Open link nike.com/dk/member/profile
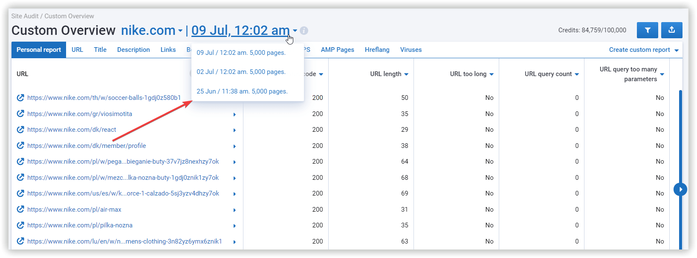The image size is (697, 258). (87, 146)
